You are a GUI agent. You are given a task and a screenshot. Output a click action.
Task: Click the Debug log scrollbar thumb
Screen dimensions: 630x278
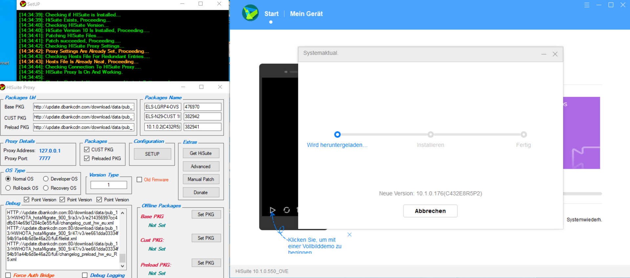coord(122,258)
